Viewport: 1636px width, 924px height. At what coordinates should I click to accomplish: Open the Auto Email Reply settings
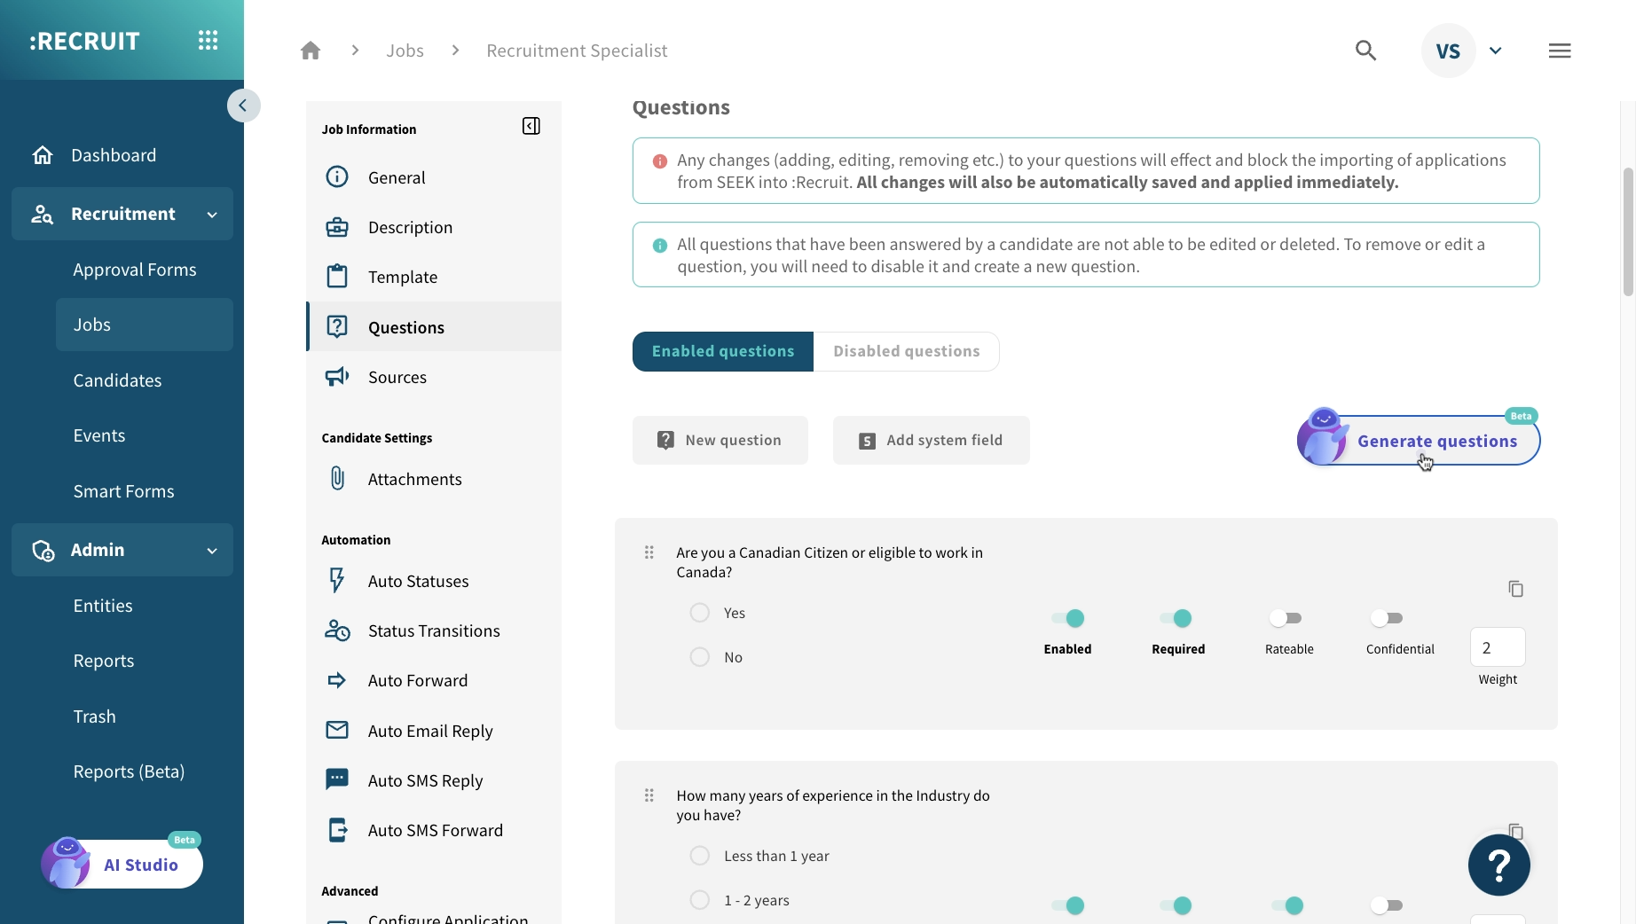(x=430, y=731)
